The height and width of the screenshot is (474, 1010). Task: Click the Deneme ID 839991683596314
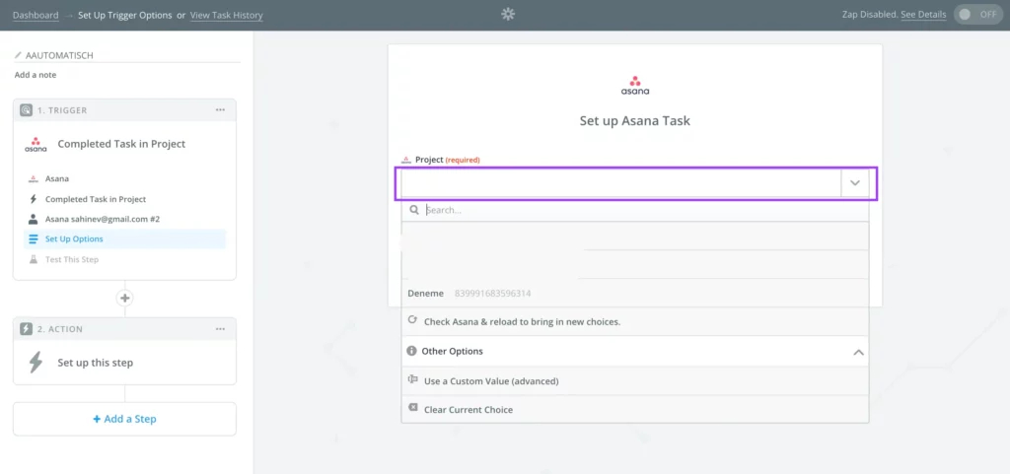tap(493, 294)
